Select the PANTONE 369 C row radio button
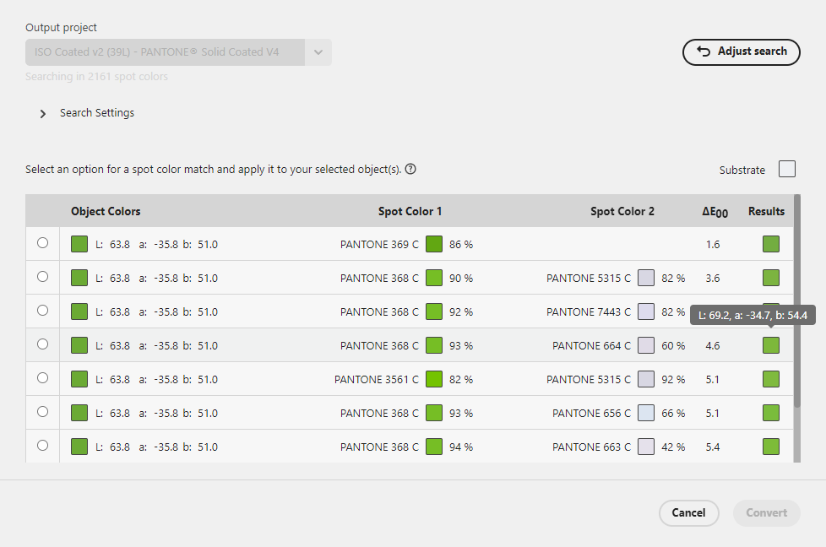 [x=43, y=243]
